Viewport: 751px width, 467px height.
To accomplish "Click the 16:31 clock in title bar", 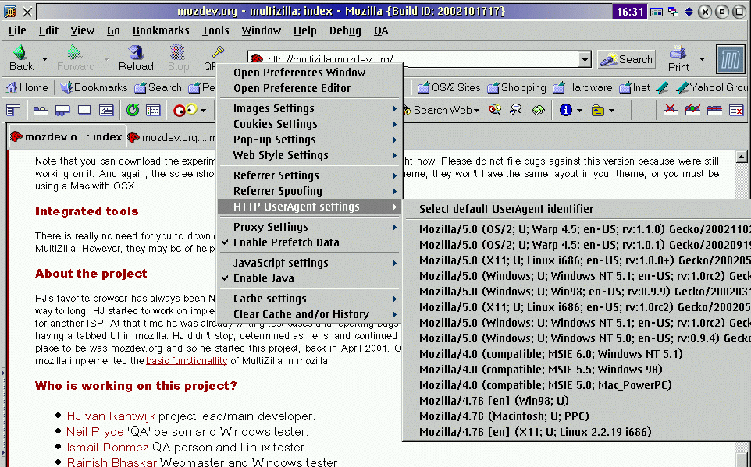I will [629, 12].
